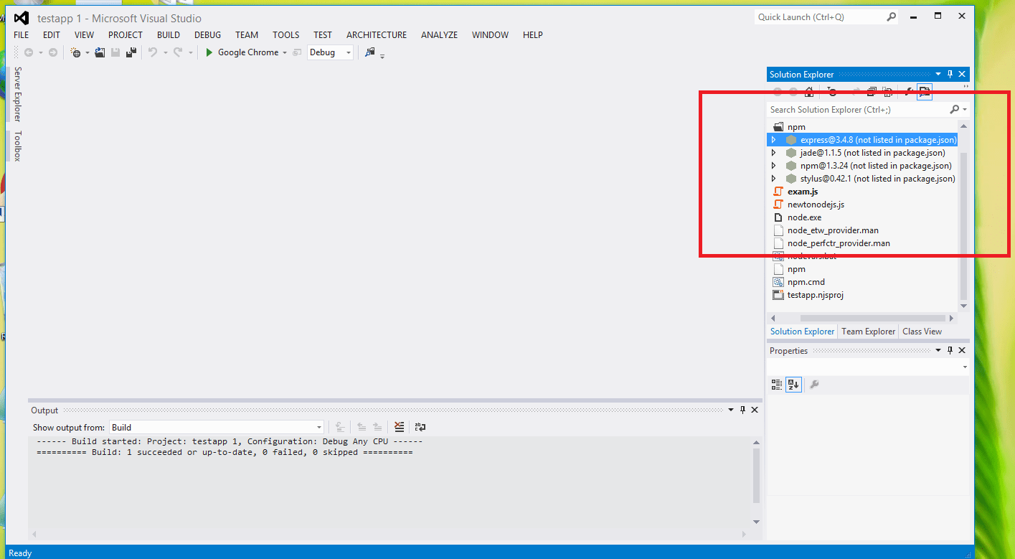The width and height of the screenshot is (1015, 559).
Task: Click the New Project toolbar icon
Action: coord(75,52)
